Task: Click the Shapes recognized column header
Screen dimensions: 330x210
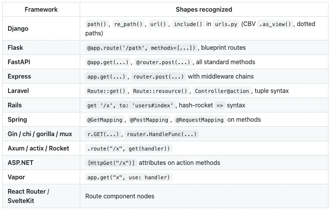Action: (x=204, y=9)
